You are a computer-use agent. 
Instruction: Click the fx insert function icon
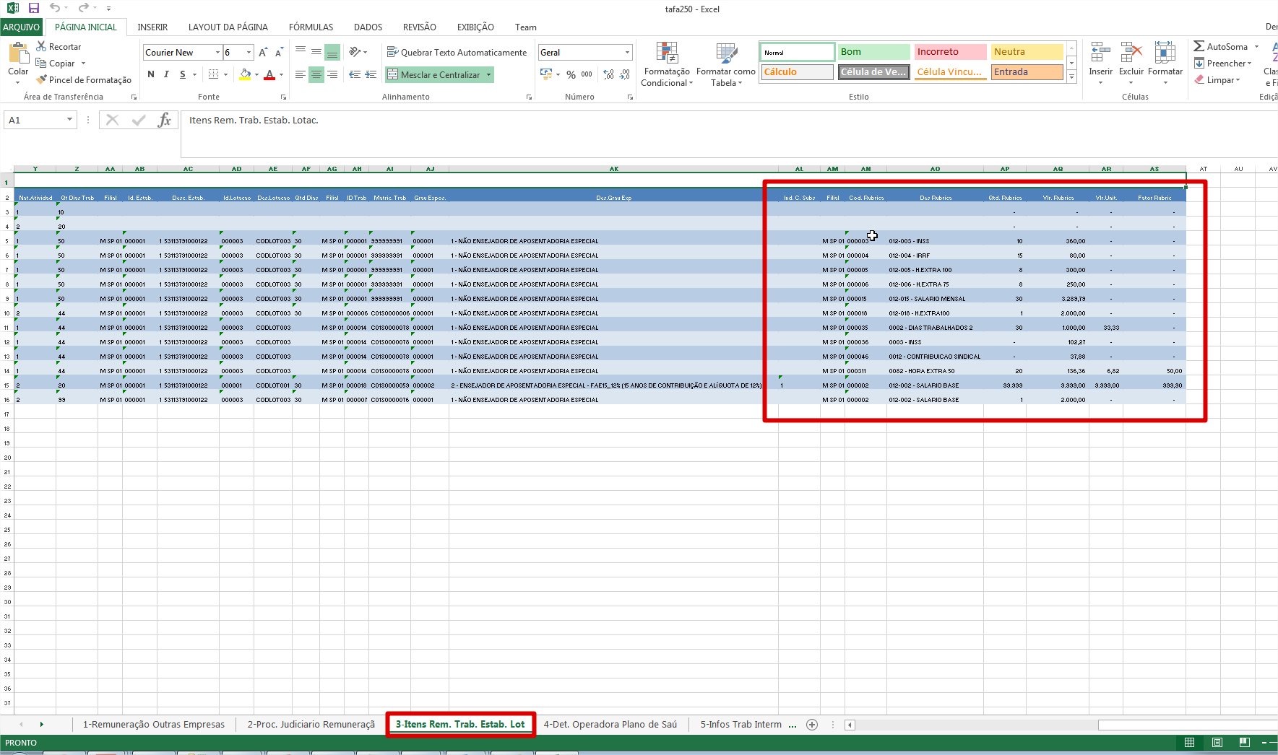[165, 120]
